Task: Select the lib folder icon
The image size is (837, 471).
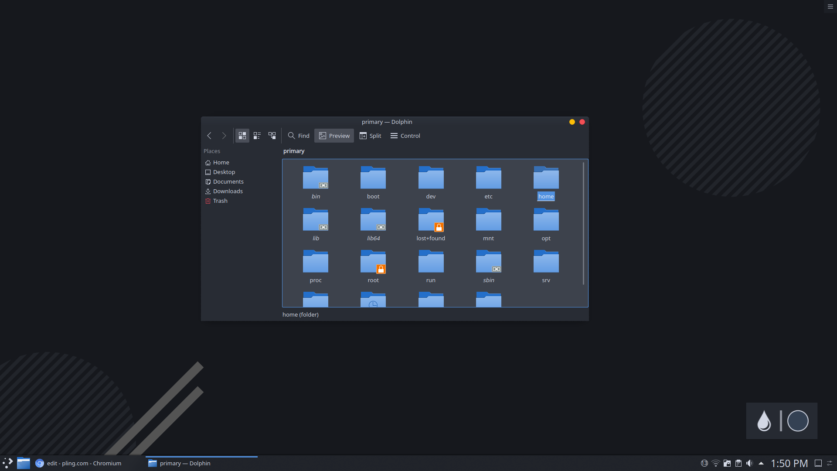Action: [x=316, y=219]
